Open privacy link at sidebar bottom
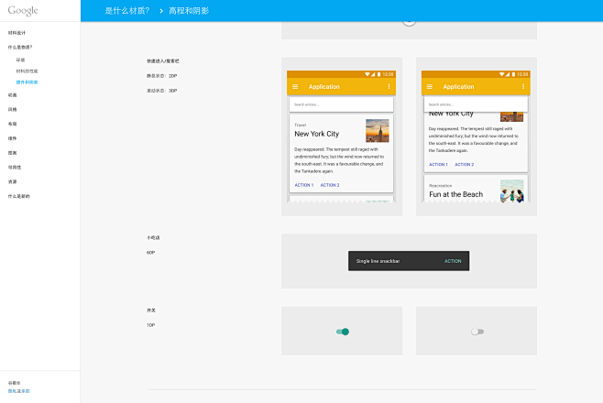 tap(19, 391)
